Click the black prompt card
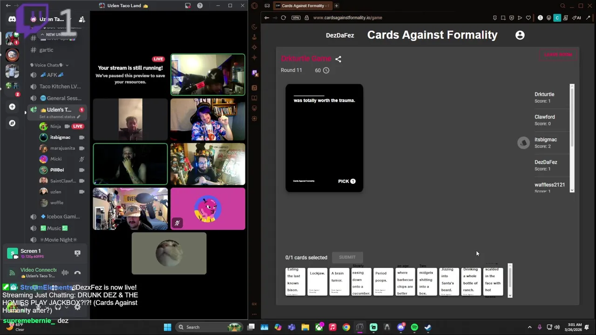The image size is (596, 335). tap(324, 138)
